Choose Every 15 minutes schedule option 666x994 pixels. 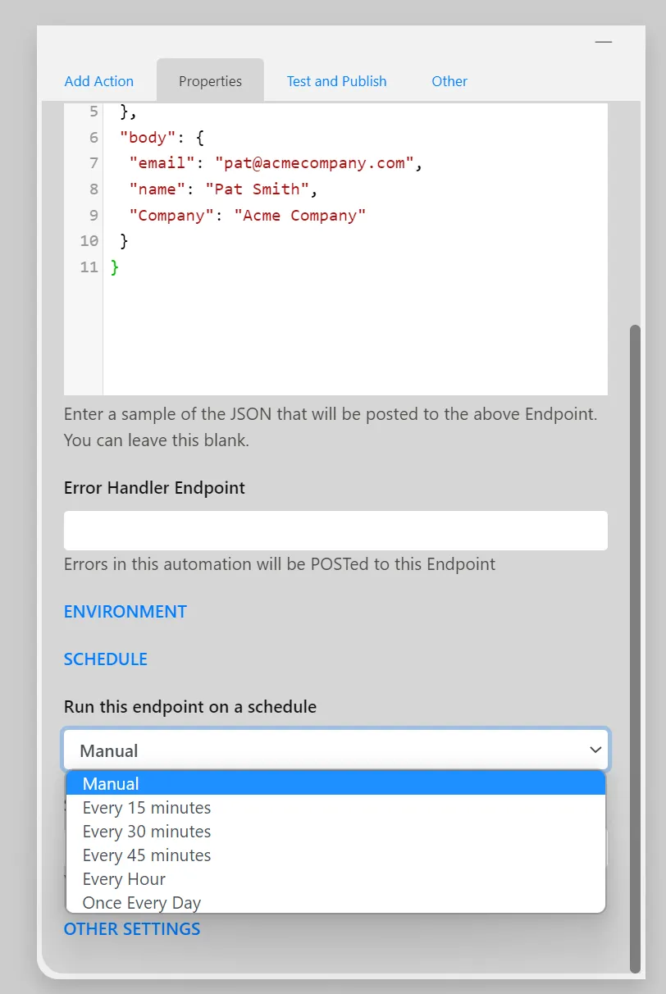[335, 808]
